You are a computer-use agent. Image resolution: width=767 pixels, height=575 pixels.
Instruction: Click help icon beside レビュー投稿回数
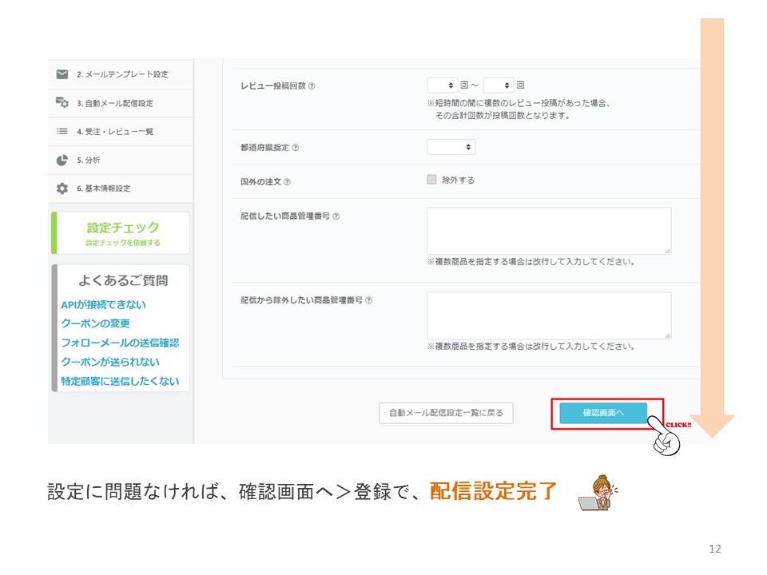312,86
